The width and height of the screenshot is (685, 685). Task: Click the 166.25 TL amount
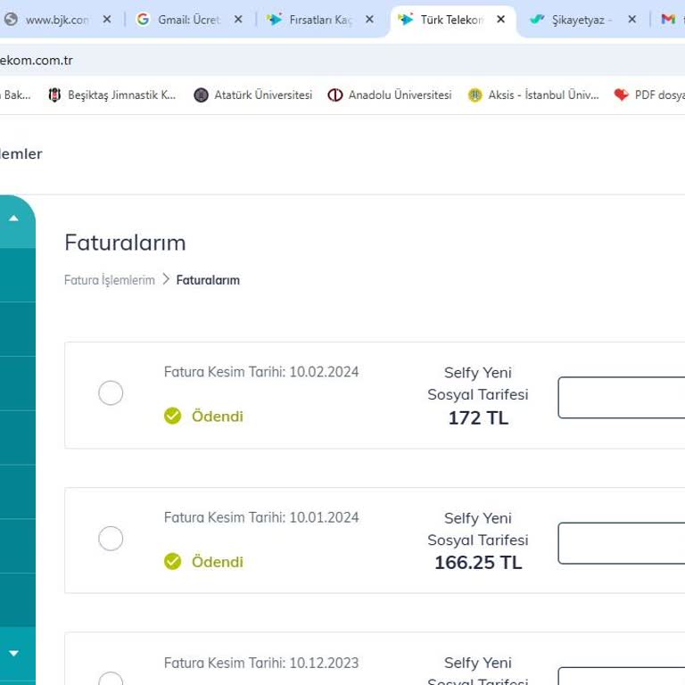pos(478,563)
